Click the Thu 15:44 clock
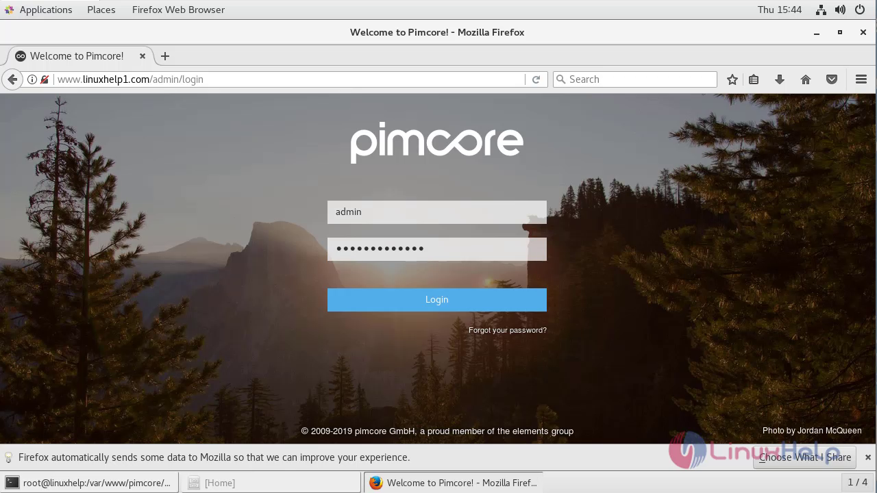The image size is (877, 493). [780, 10]
